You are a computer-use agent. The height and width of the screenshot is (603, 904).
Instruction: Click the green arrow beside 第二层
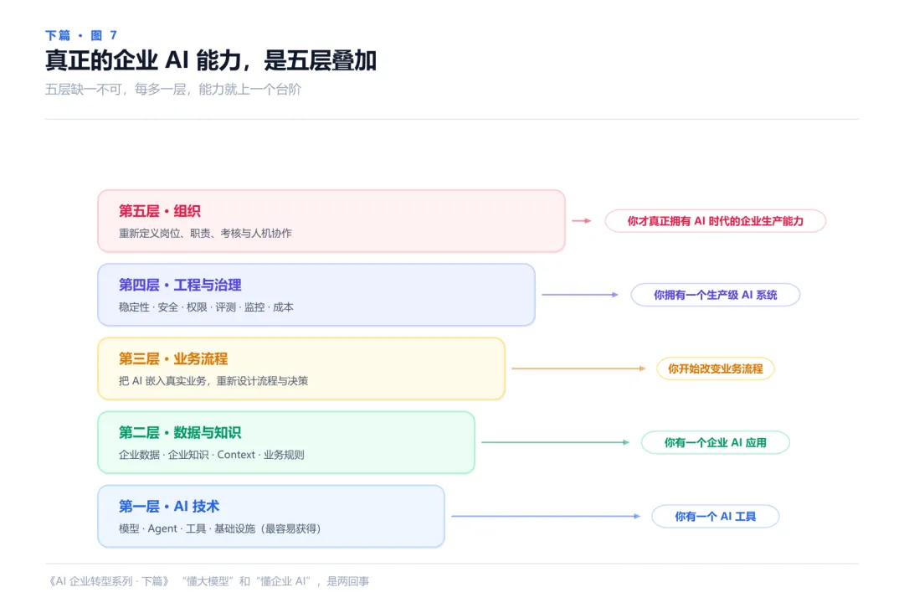[556, 442]
